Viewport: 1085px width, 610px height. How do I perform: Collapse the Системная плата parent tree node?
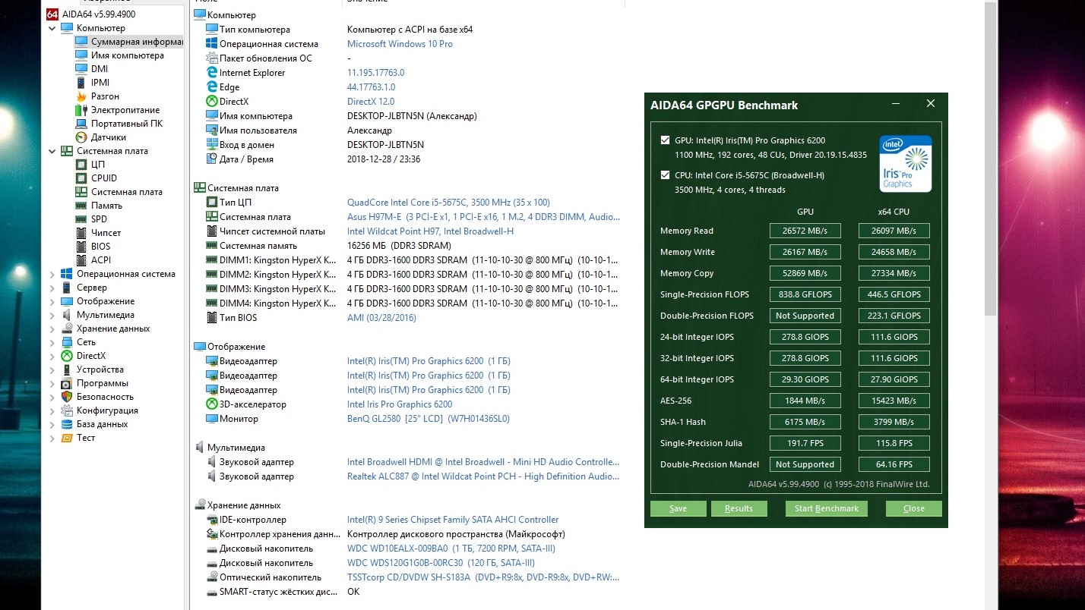point(52,151)
